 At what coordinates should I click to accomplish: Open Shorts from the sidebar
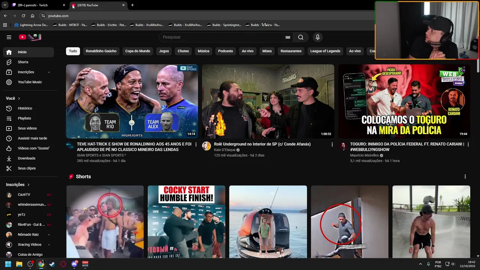(x=28, y=62)
